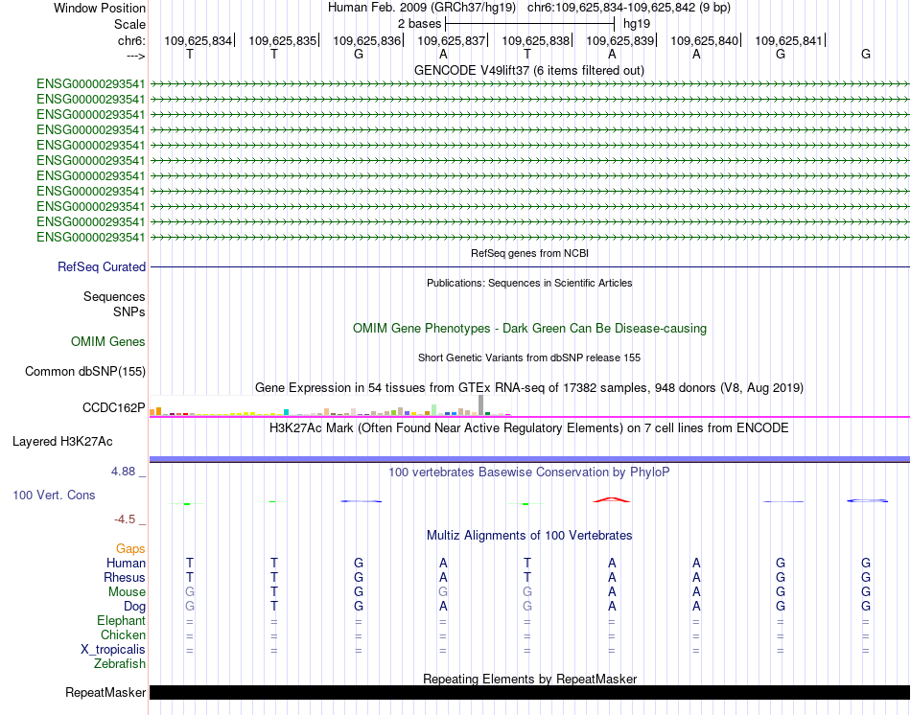Click the 4.88 PhyloP upper scale value
911x715 pixels.
tap(123, 471)
